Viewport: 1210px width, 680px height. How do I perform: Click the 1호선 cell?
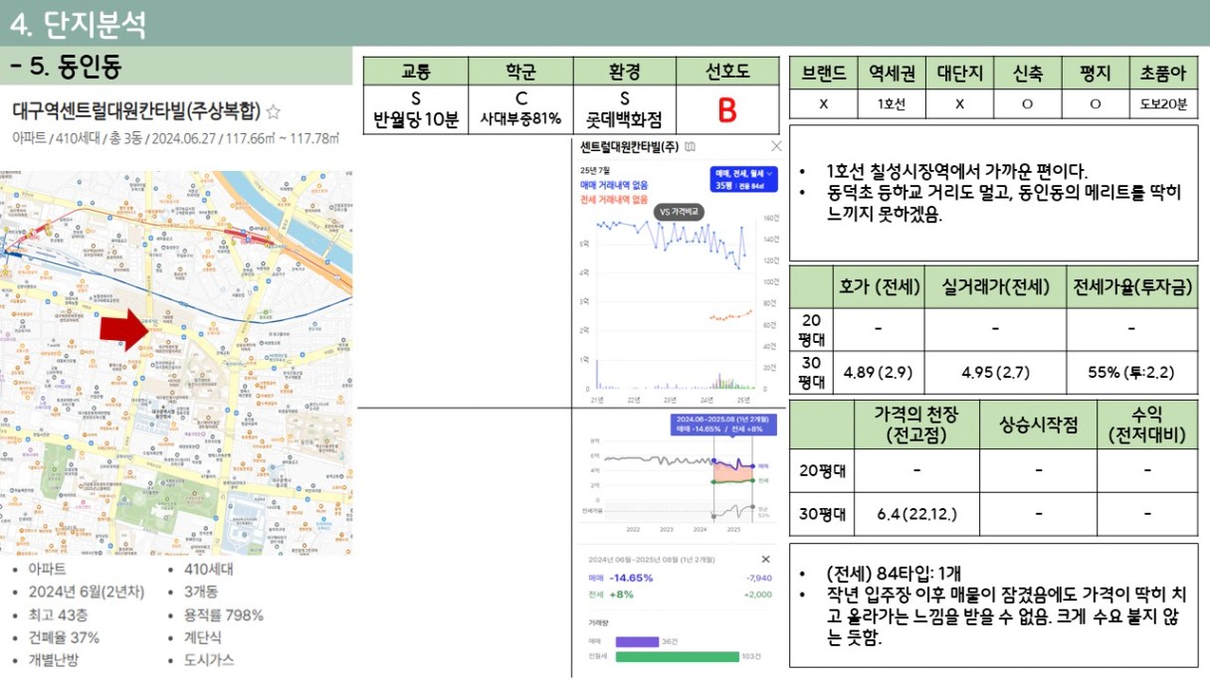pyautogui.click(x=892, y=103)
